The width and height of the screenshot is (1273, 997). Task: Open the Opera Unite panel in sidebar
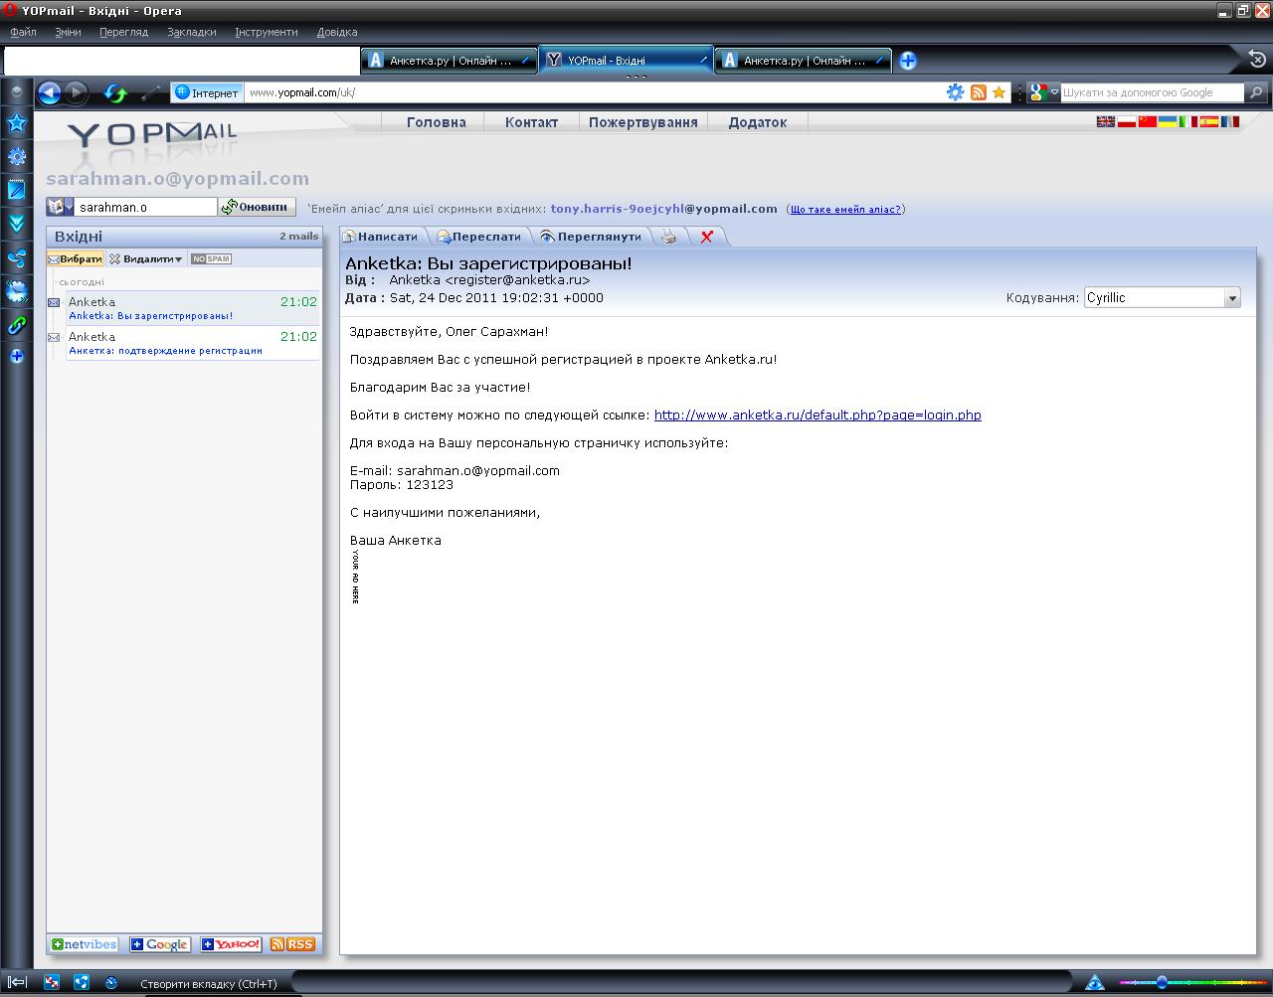click(17, 258)
